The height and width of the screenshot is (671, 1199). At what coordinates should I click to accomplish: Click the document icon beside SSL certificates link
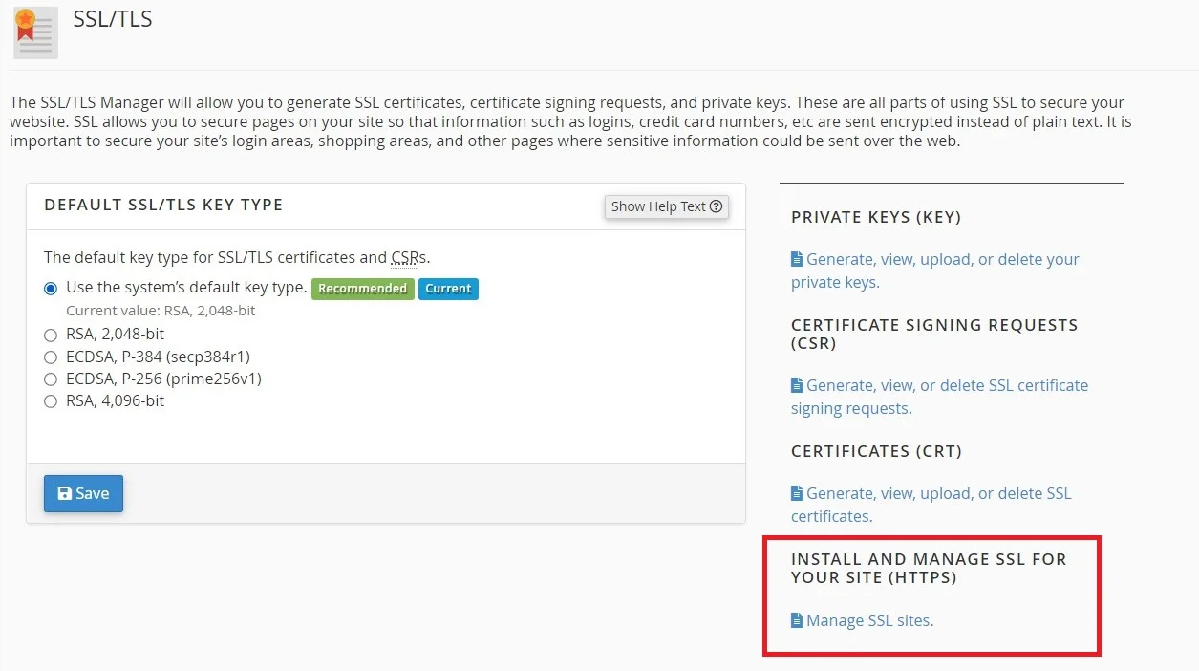[x=795, y=493]
